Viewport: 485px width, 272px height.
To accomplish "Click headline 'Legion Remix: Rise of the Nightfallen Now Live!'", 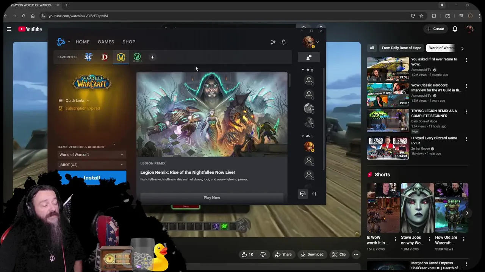I will coord(188,172).
